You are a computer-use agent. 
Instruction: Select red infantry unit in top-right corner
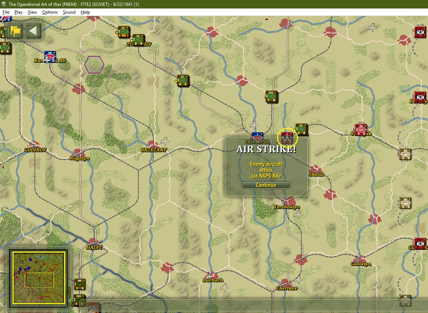point(420,32)
